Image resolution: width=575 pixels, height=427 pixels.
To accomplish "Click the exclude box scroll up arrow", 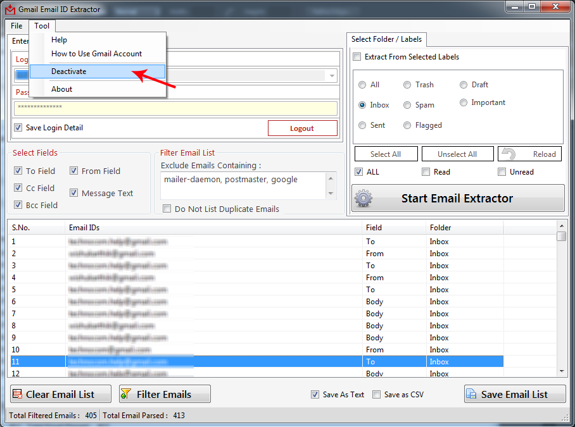I will tap(331, 178).
